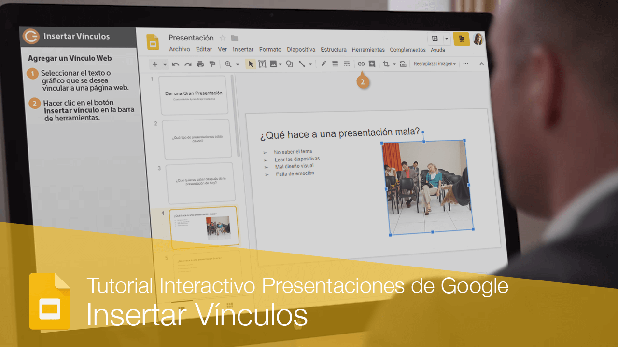The height and width of the screenshot is (347, 618).
Task: Click the insert image icon
Action: coord(273,64)
